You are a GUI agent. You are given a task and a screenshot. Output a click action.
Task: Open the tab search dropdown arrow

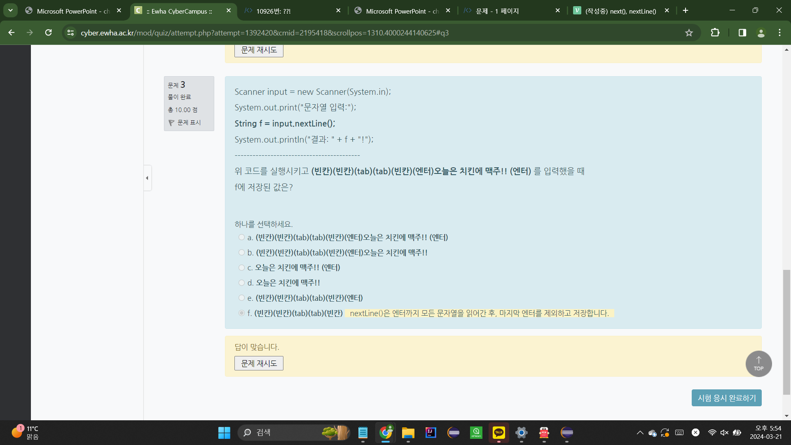click(x=10, y=10)
